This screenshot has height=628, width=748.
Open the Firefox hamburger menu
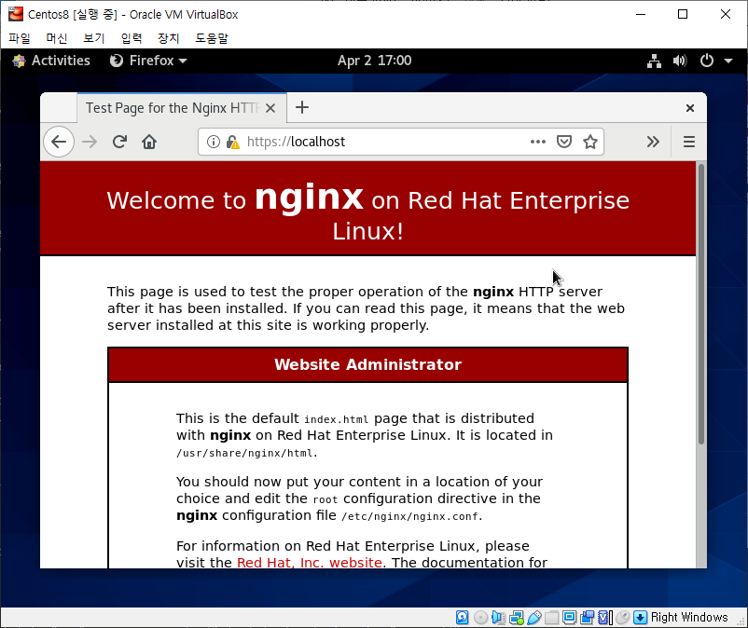pos(689,142)
